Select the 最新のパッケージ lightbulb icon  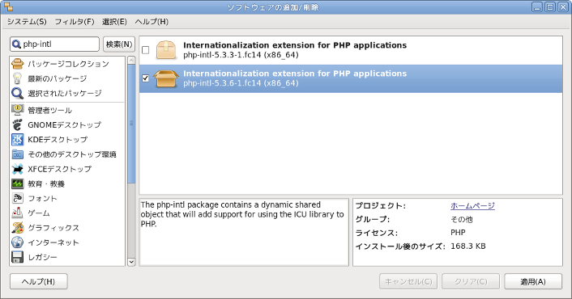click(18, 78)
